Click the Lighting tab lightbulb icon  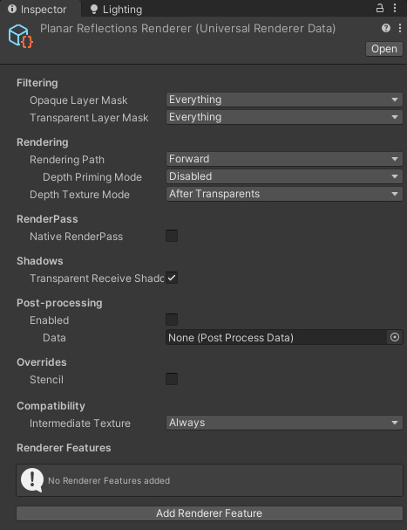(94, 9)
